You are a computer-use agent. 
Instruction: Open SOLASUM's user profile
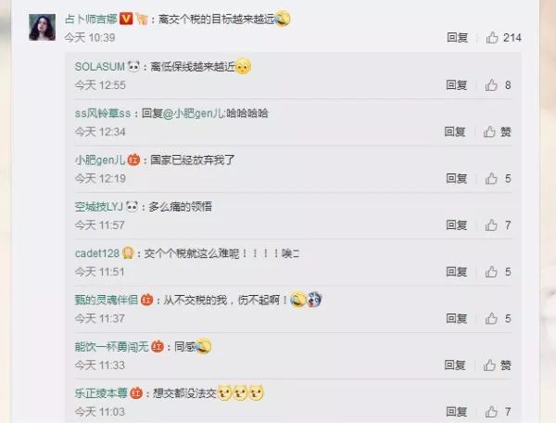tap(100, 67)
